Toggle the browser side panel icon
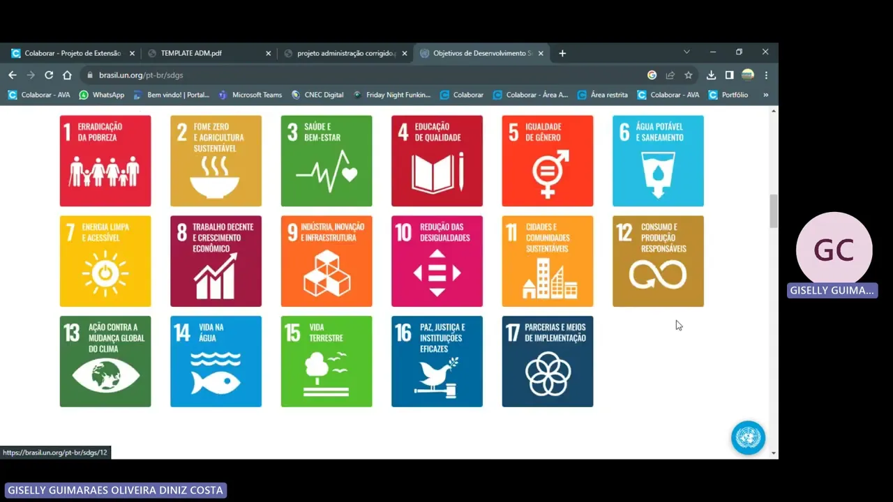This screenshot has height=502, width=893. click(729, 75)
